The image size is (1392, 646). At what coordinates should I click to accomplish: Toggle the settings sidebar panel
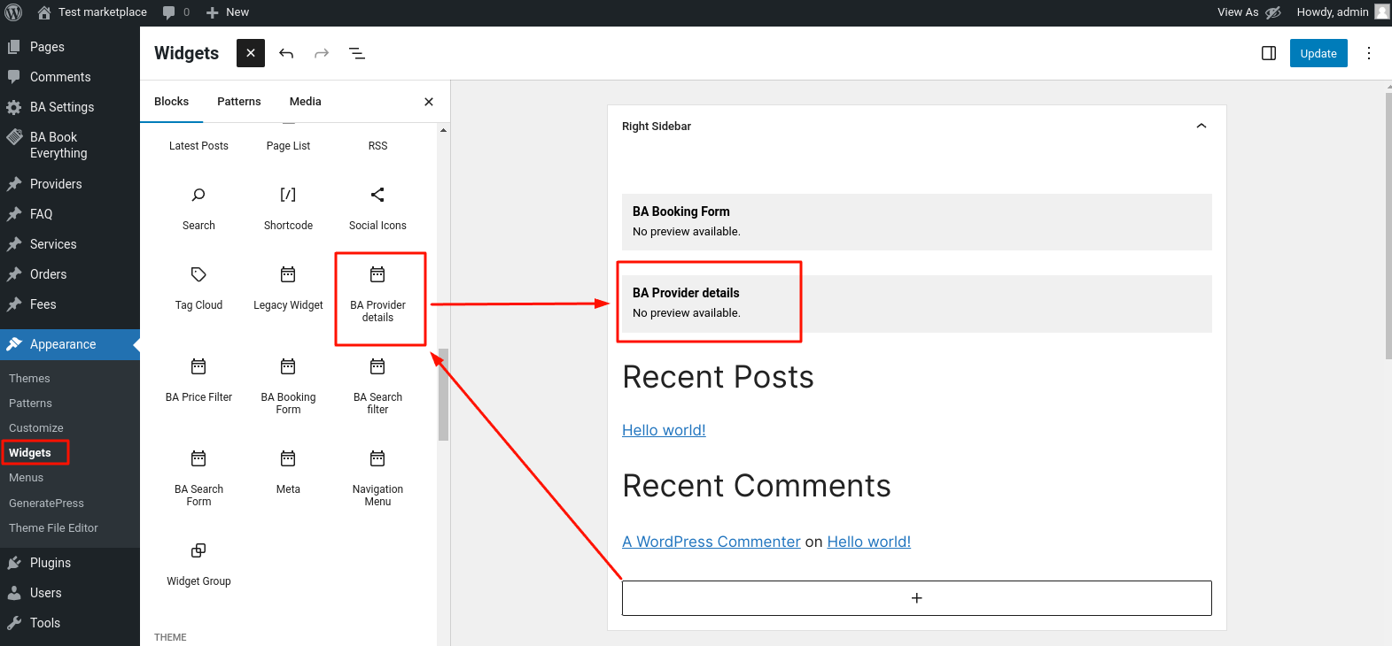(x=1269, y=53)
